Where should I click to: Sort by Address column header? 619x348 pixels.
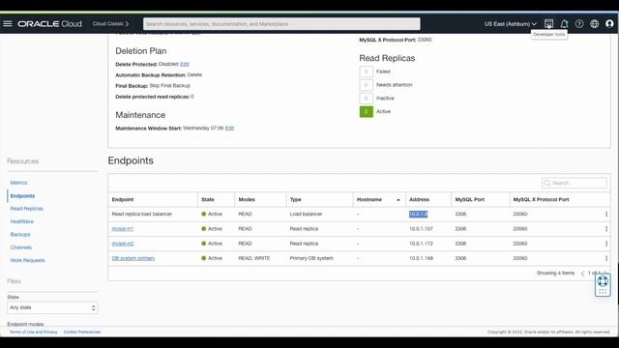(x=419, y=200)
